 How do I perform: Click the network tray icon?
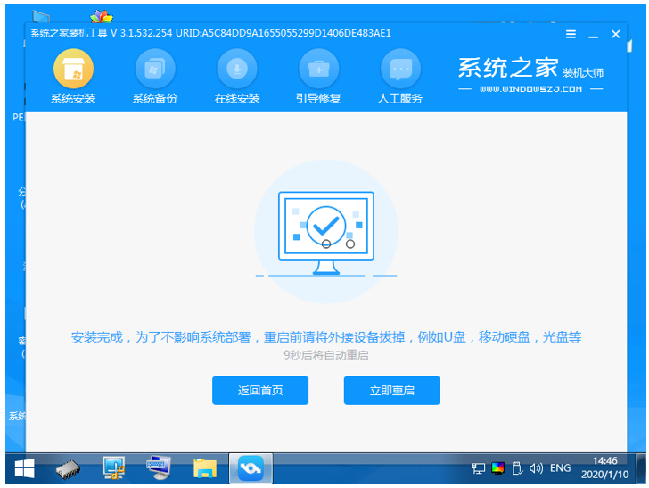pos(479,467)
